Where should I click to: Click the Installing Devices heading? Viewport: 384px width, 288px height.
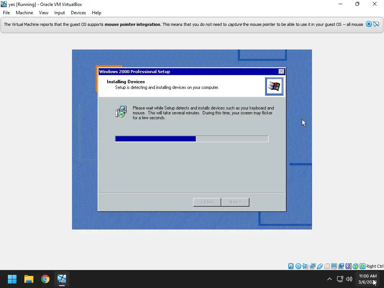tap(126, 81)
